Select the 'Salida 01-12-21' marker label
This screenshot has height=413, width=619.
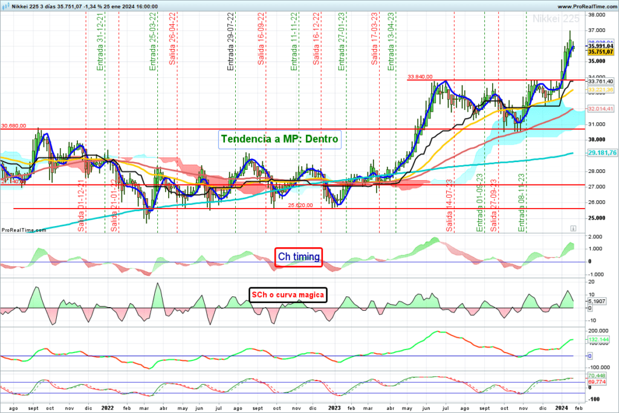pyautogui.click(x=82, y=206)
